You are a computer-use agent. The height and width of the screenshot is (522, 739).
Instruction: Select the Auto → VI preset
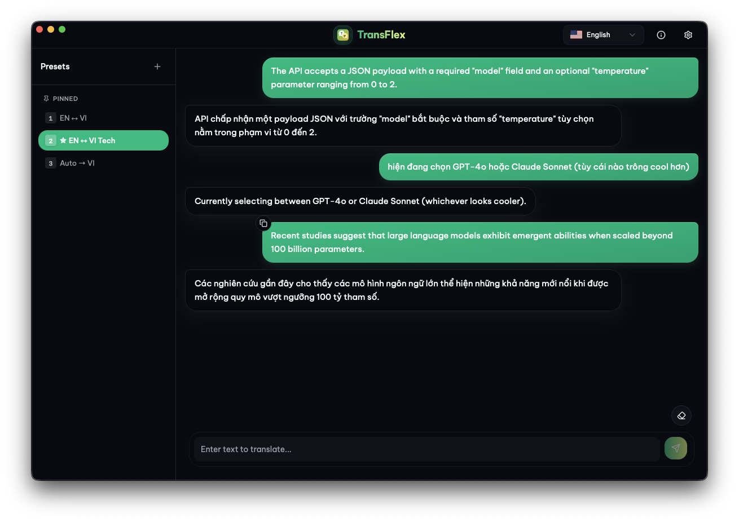pos(77,163)
